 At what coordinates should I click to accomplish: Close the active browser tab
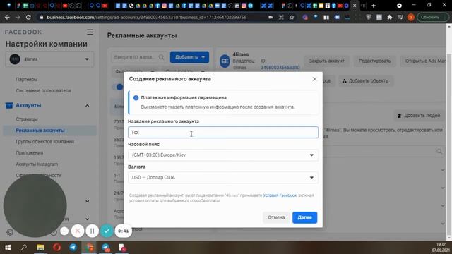(x=355, y=6)
